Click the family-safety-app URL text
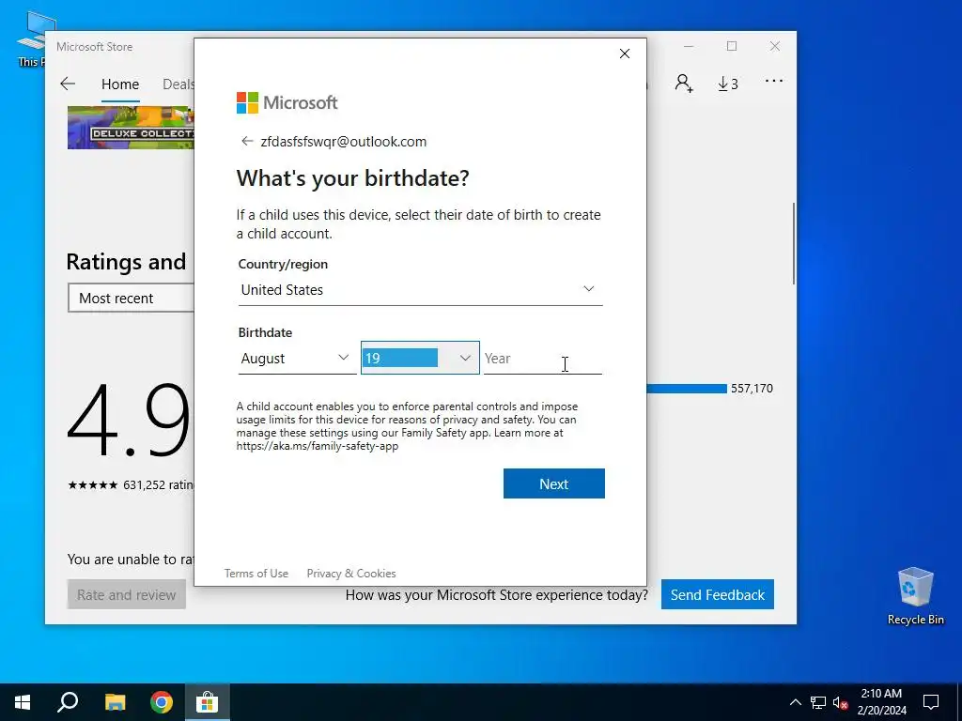The height and width of the screenshot is (721, 962). 318,446
